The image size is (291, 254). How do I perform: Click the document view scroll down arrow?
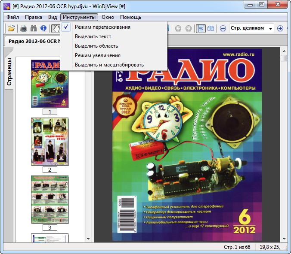[x=284, y=239]
